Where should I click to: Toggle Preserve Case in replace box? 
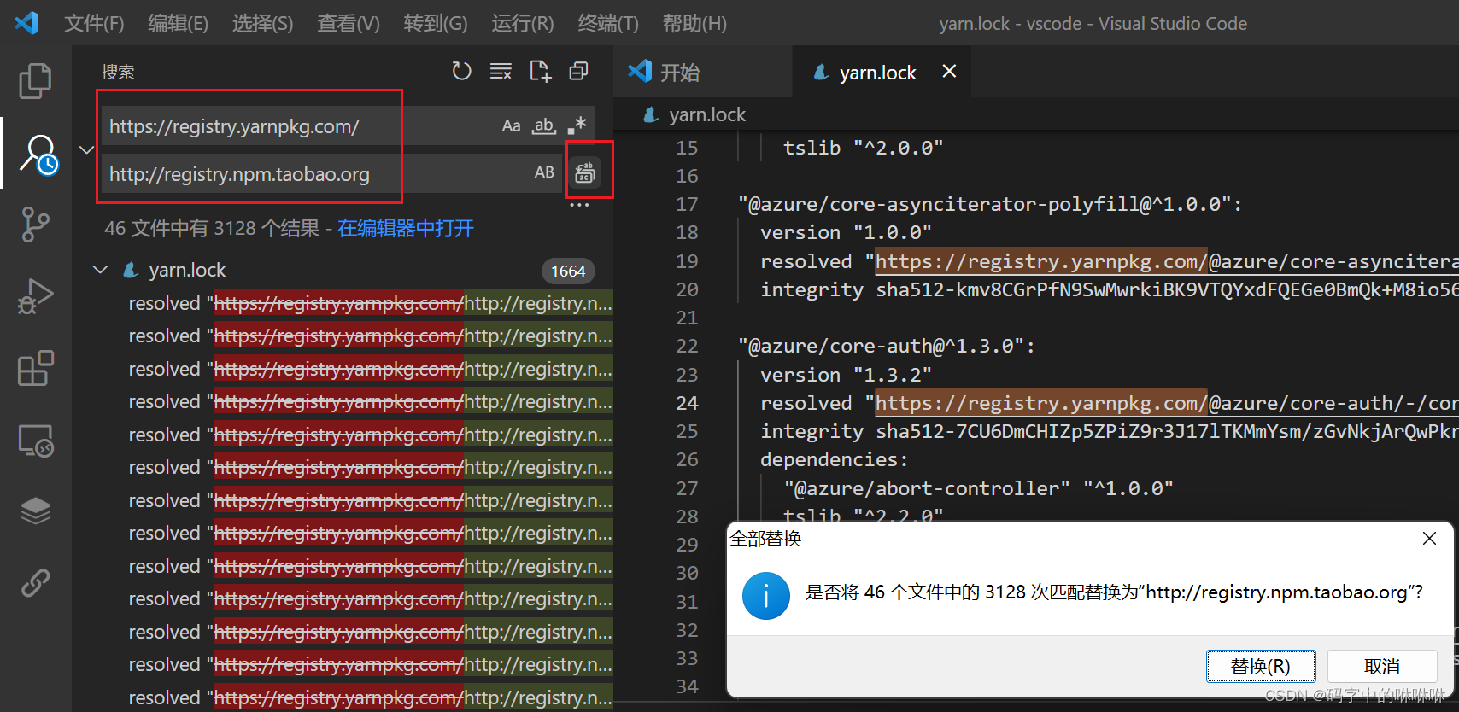coord(544,172)
